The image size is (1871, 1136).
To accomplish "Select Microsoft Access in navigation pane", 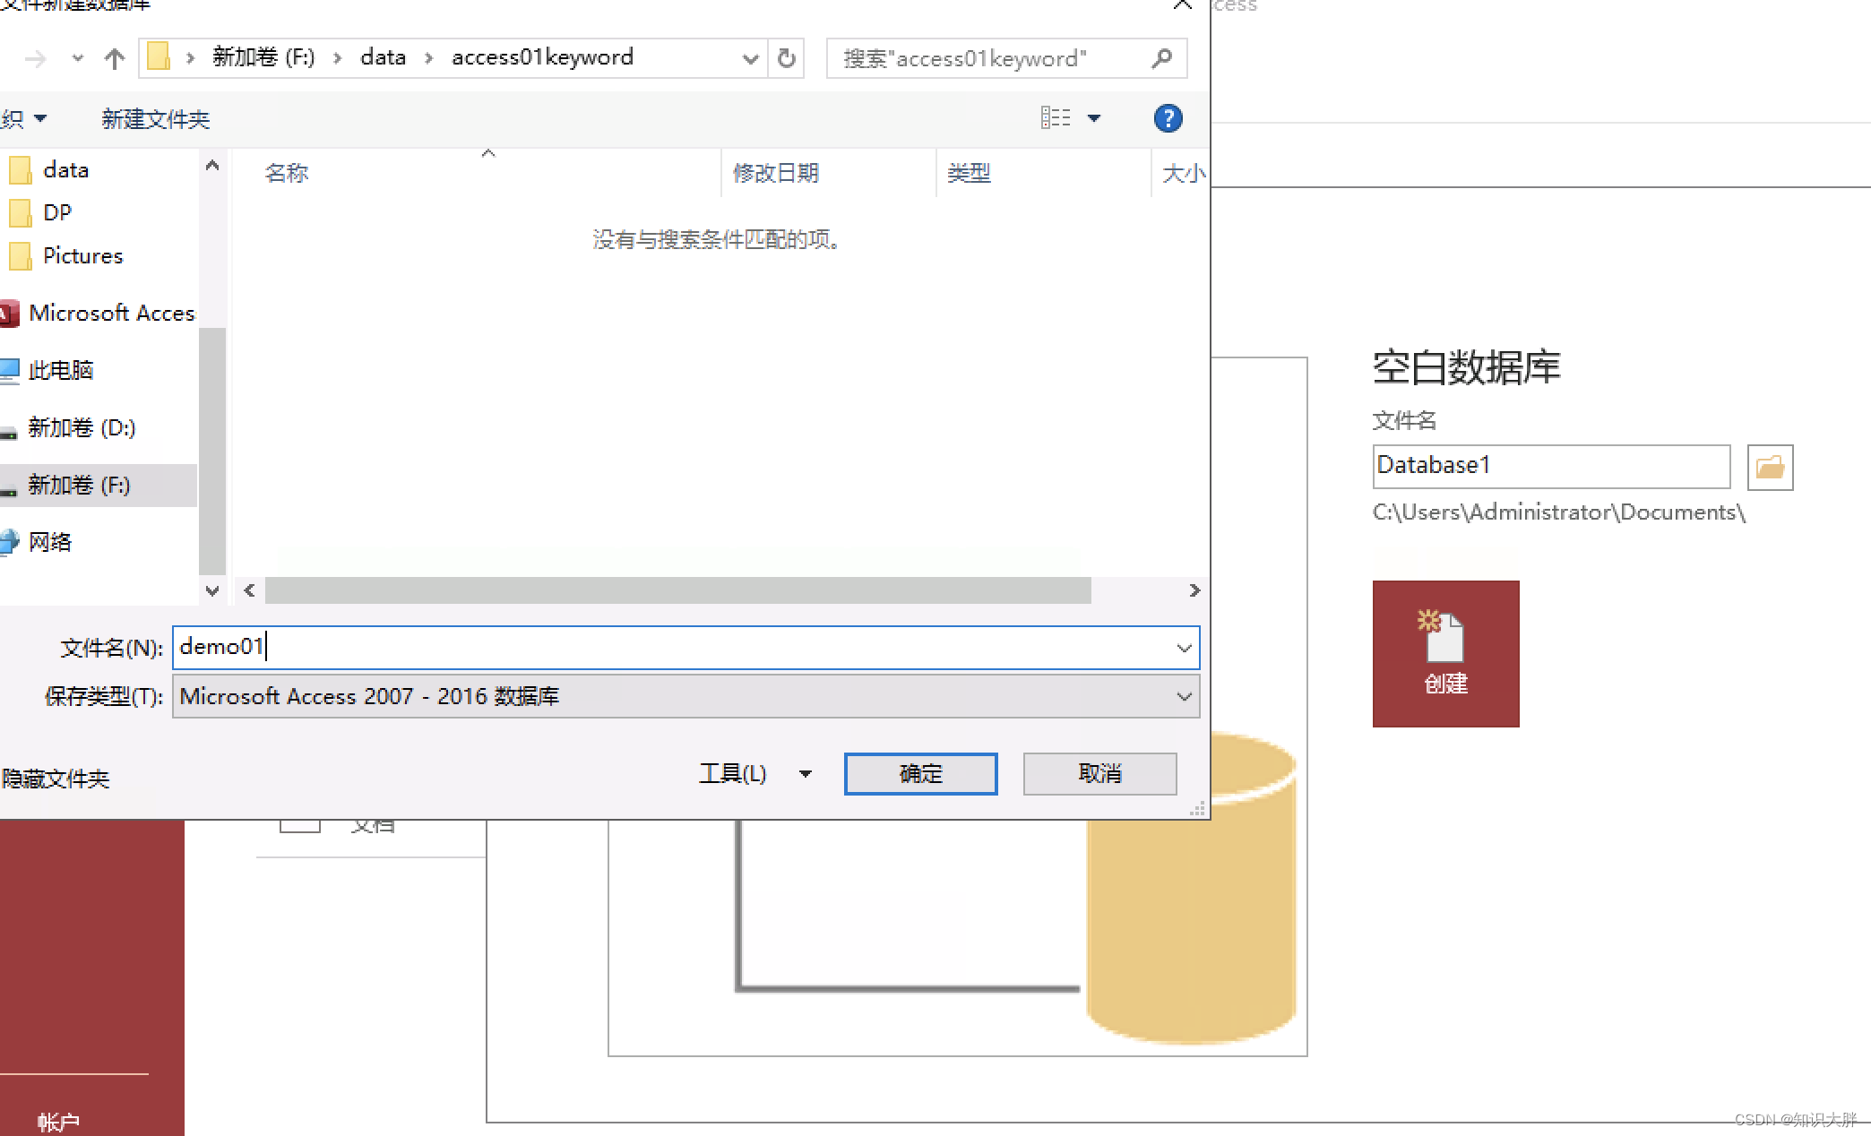I will click(99, 313).
